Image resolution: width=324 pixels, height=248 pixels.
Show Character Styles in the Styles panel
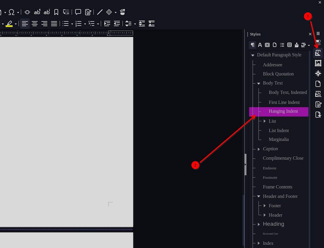(260, 45)
